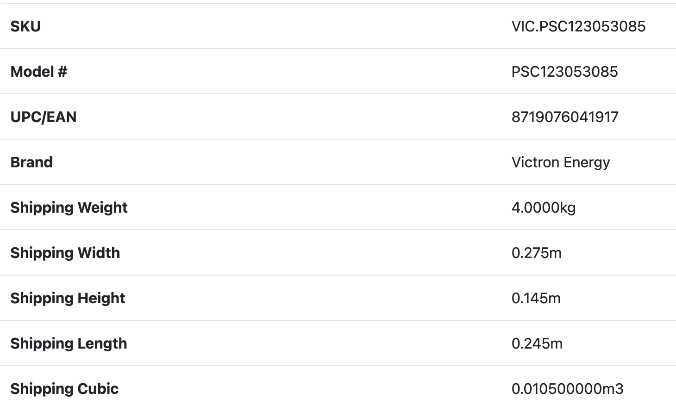Click the SKU row label
The height and width of the screenshot is (417, 676).
coord(25,26)
